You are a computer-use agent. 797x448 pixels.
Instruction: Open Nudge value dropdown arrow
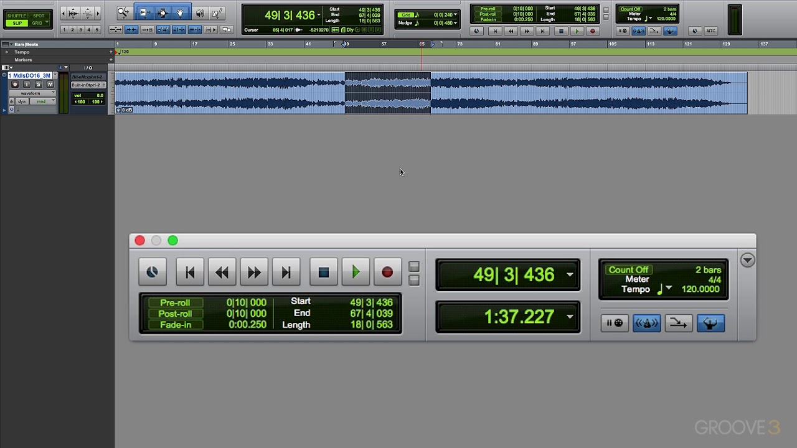pos(455,23)
